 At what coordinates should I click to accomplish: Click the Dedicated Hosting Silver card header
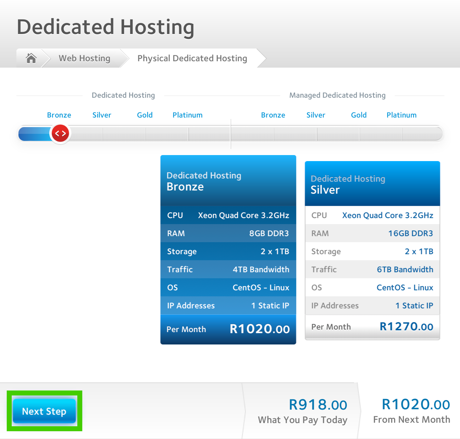pyautogui.click(x=372, y=184)
